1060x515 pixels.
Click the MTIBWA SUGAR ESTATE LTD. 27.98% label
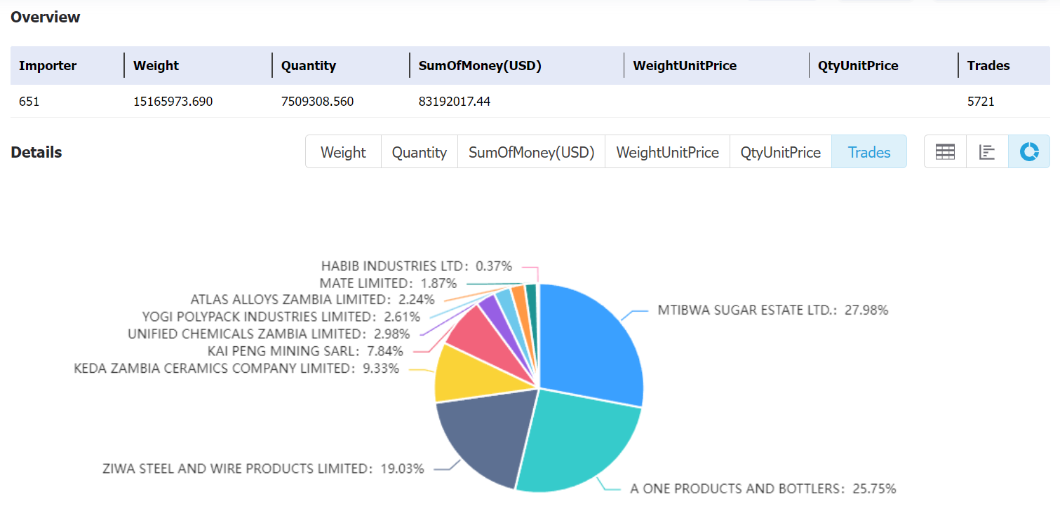[x=773, y=310]
